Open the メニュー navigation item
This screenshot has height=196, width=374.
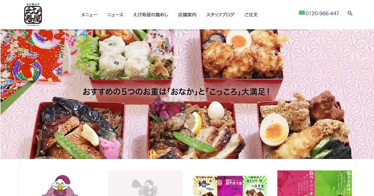click(89, 15)
